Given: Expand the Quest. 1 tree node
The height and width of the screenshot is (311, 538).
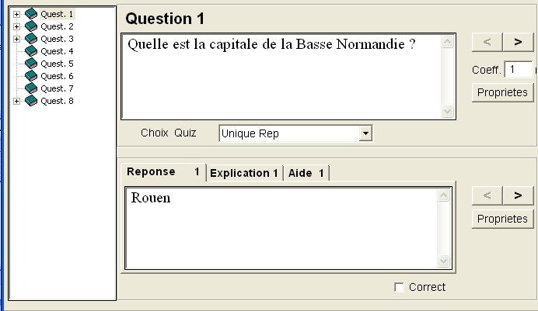Looking at the screenshot, I should coord(16,14).
